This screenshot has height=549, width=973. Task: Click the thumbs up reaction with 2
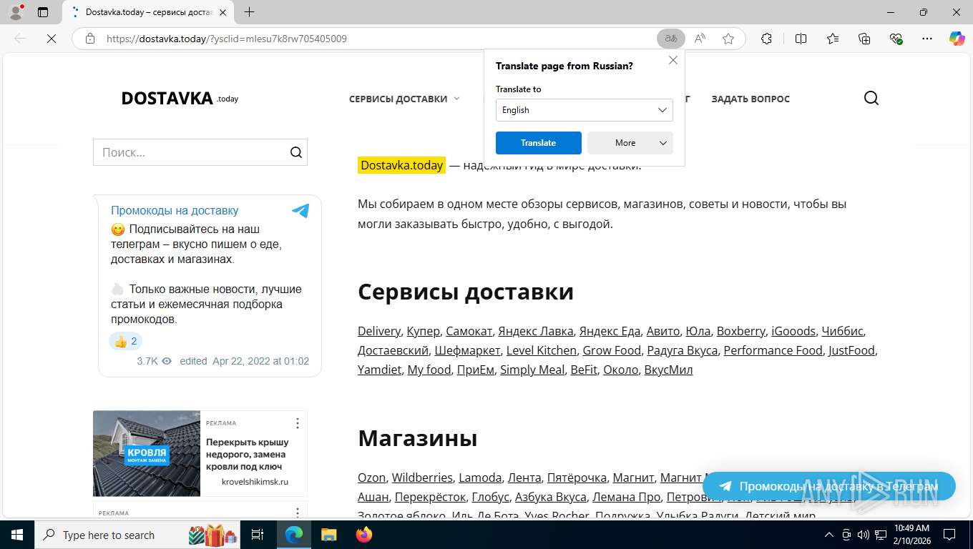point(125,341)
